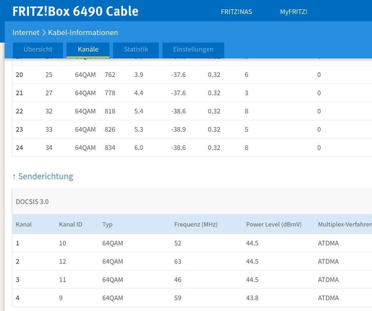Select downstream channel number 21
This screenshot has height=311, width=372.
pyautogui.click(x=19, y=93)
